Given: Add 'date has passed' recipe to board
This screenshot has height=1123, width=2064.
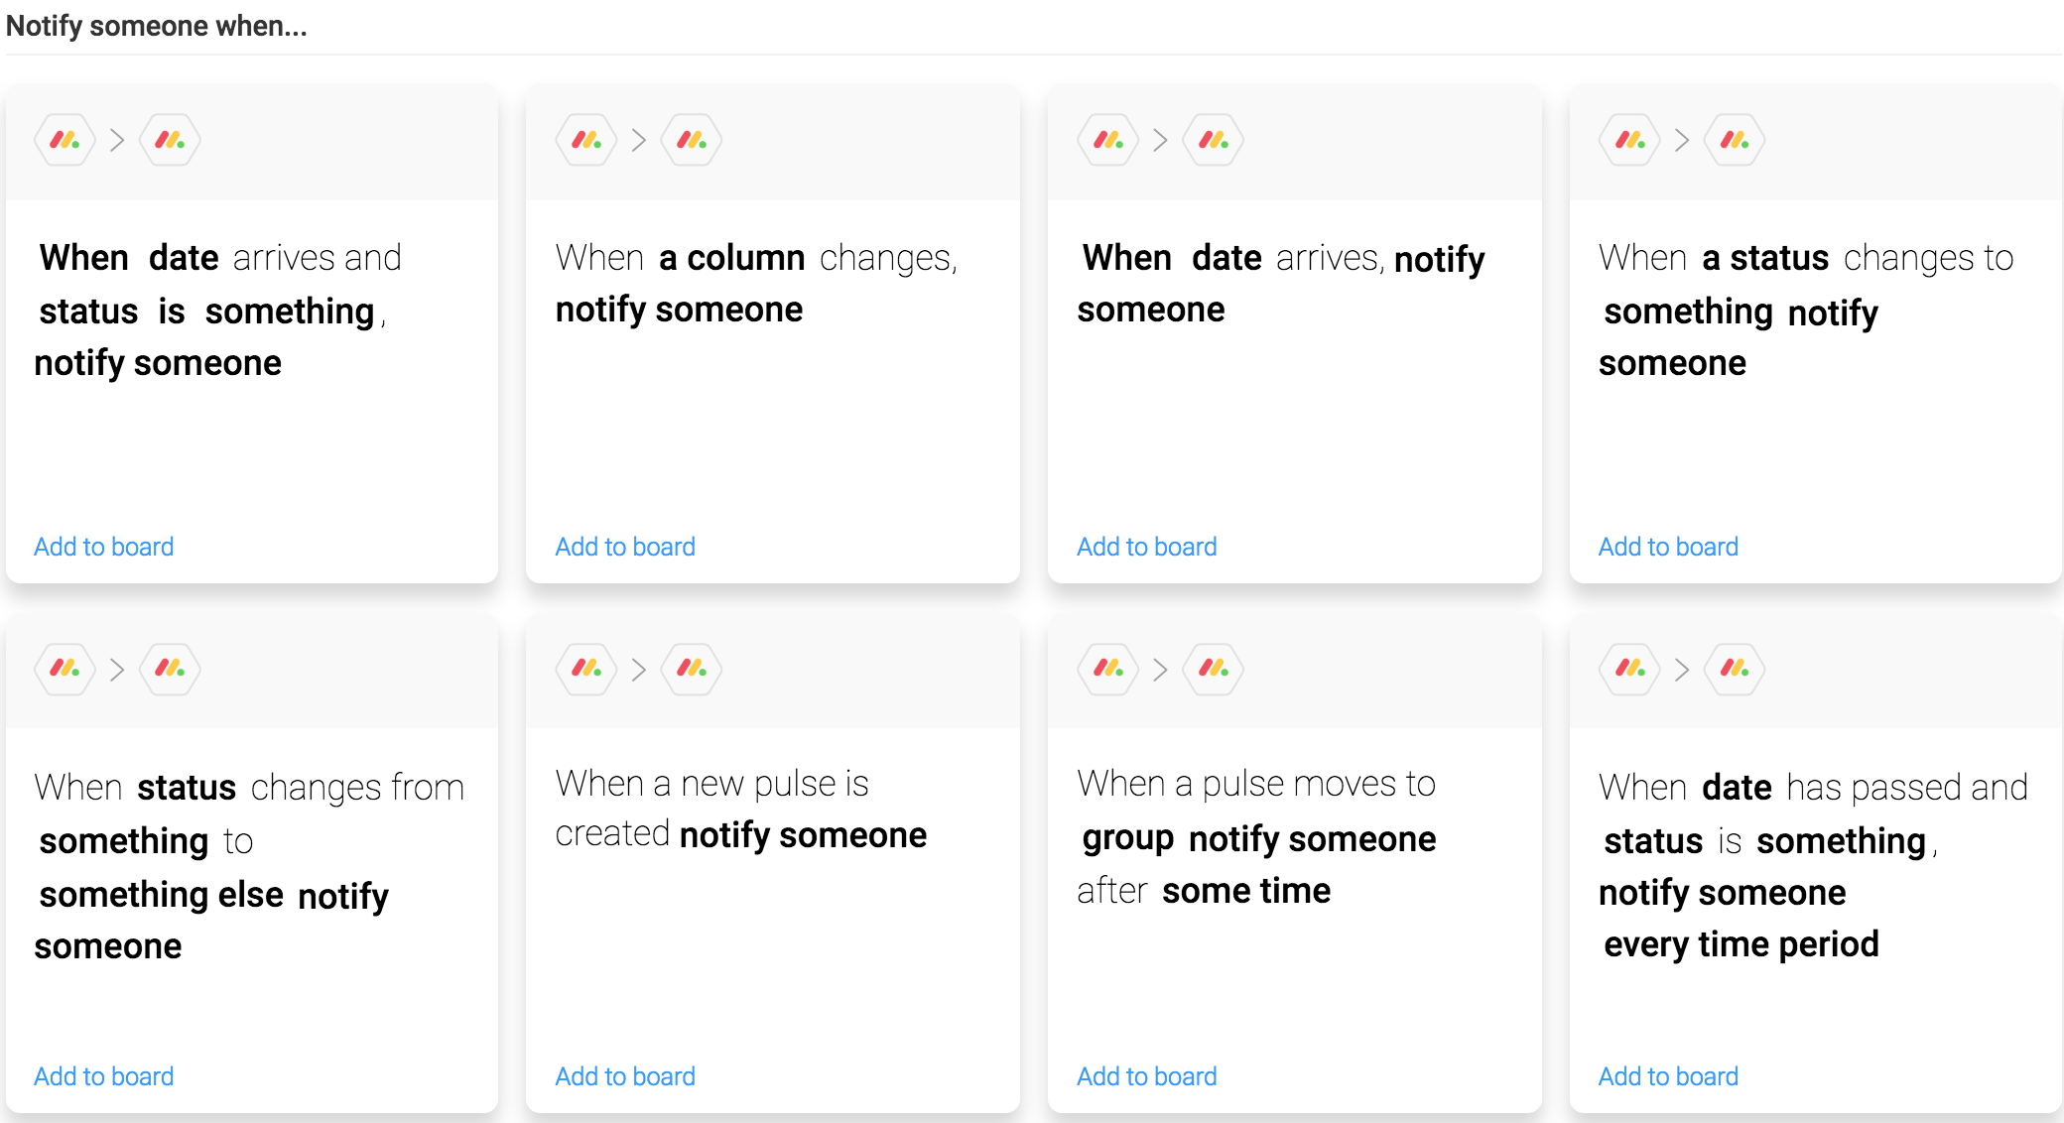Looking at the screenshot, I should click(1668, 1076).
